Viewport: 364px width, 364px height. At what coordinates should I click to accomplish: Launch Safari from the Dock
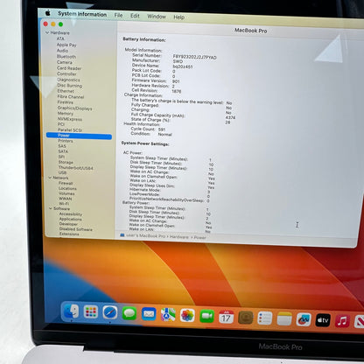click(110, 312)
